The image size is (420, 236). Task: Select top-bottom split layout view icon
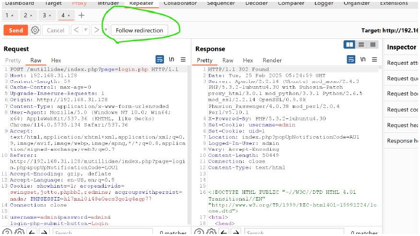[x=361, y=45]
